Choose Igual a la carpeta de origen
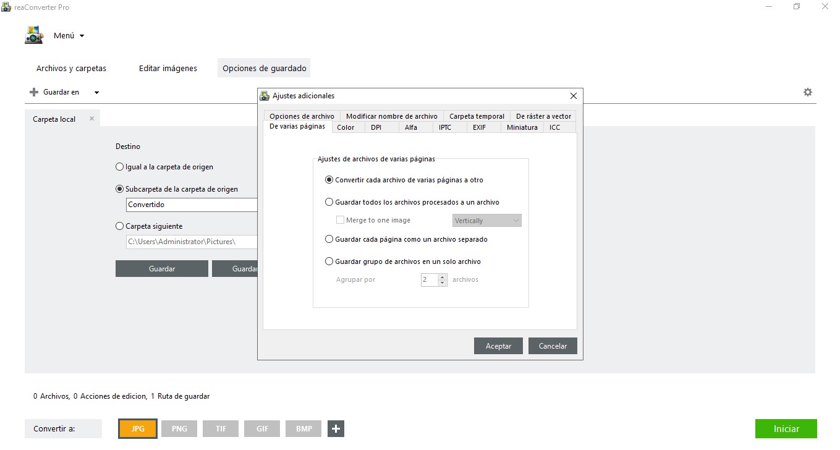Screen dimensions: 840x450 [120, 167]
